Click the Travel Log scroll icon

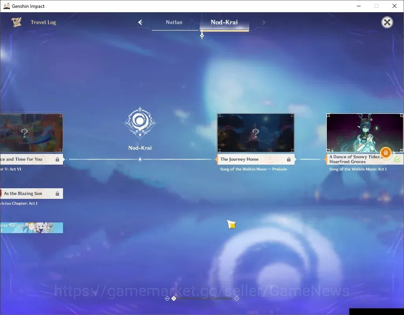coord(17,22)
